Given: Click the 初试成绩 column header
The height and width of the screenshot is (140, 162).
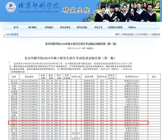Looking at the screenshot, I should click(x=43, y=77).
